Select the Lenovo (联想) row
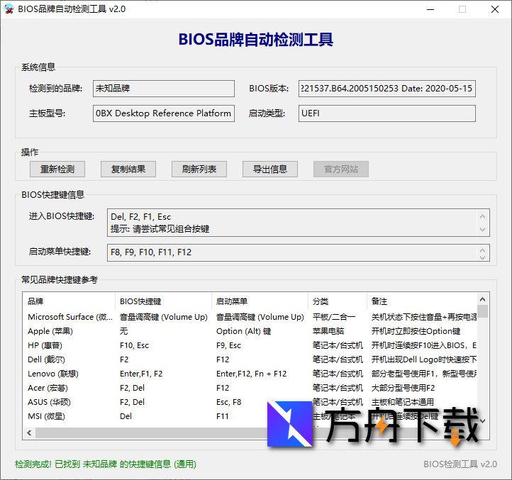The image size is (512, 480). 250,374
